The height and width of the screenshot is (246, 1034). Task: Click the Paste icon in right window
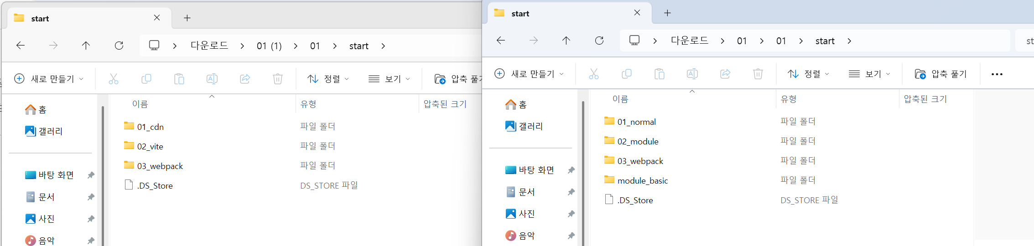pyautogui.click(x=660, y=74)
